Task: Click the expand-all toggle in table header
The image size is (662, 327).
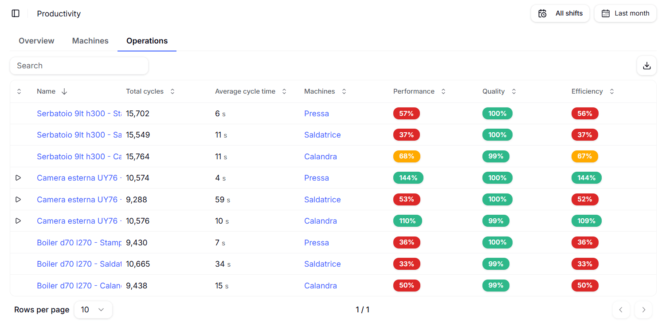Action: click(x=19, y=91)
